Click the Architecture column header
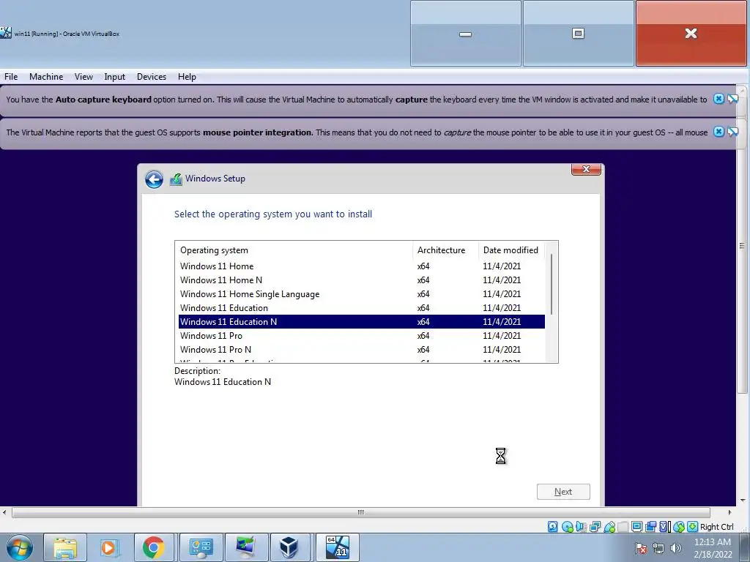 click(445, 250)
